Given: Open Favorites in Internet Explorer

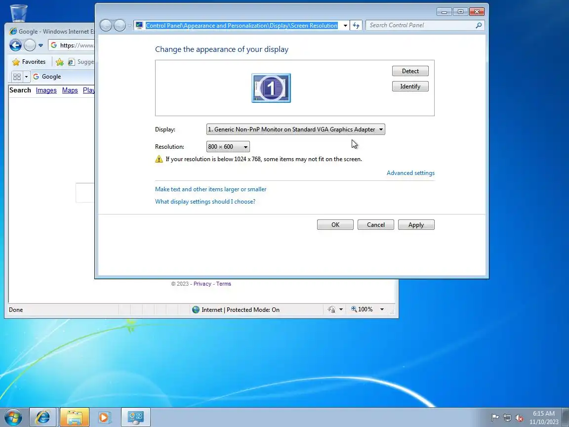Looking at the screenshot, I should [29, 62].
